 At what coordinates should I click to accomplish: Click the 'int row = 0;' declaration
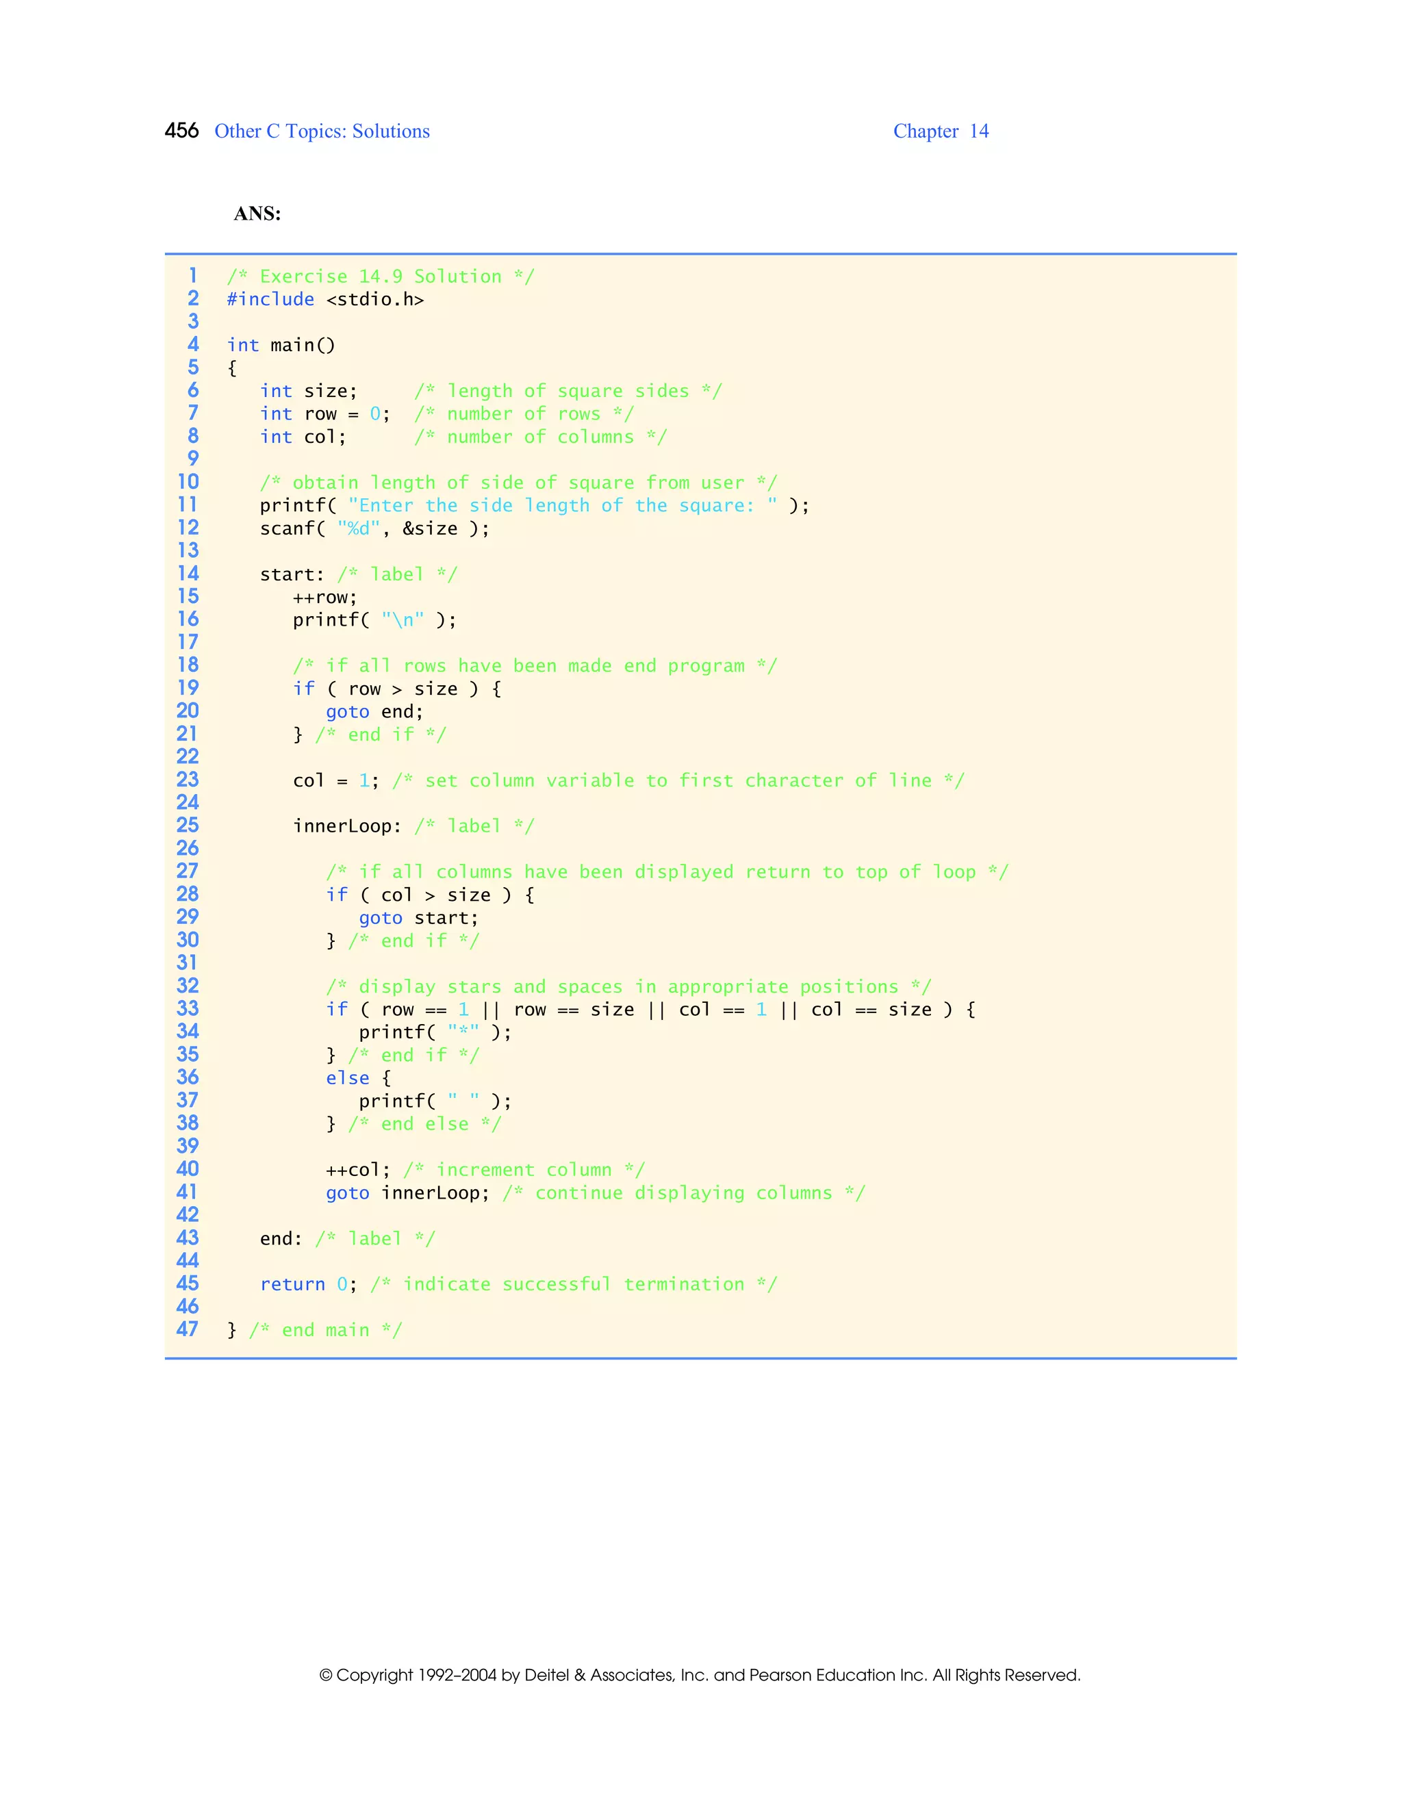[x=324, y=414]
